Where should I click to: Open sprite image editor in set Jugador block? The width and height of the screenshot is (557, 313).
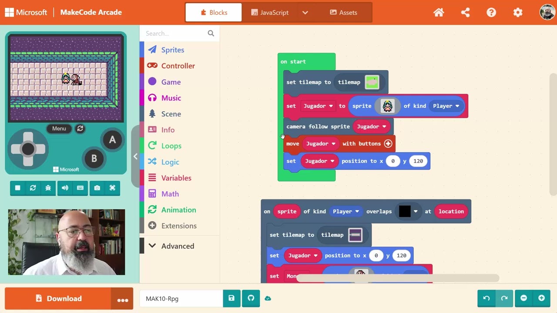coord(387,106)
